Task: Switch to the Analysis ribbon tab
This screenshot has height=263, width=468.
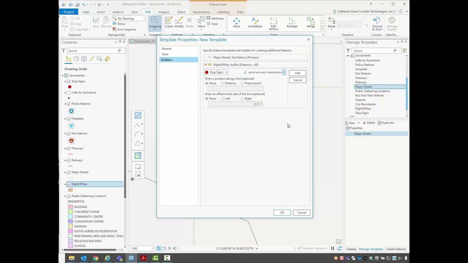Action: tap(118, 12)
